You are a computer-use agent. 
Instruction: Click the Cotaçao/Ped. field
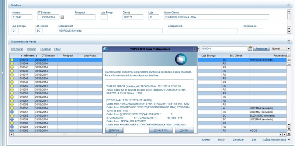coord(202,31)
